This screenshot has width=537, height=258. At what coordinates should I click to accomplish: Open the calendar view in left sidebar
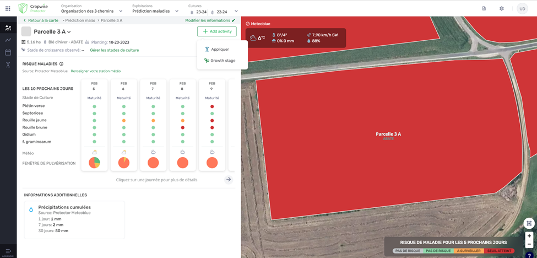tap(8, 52)
